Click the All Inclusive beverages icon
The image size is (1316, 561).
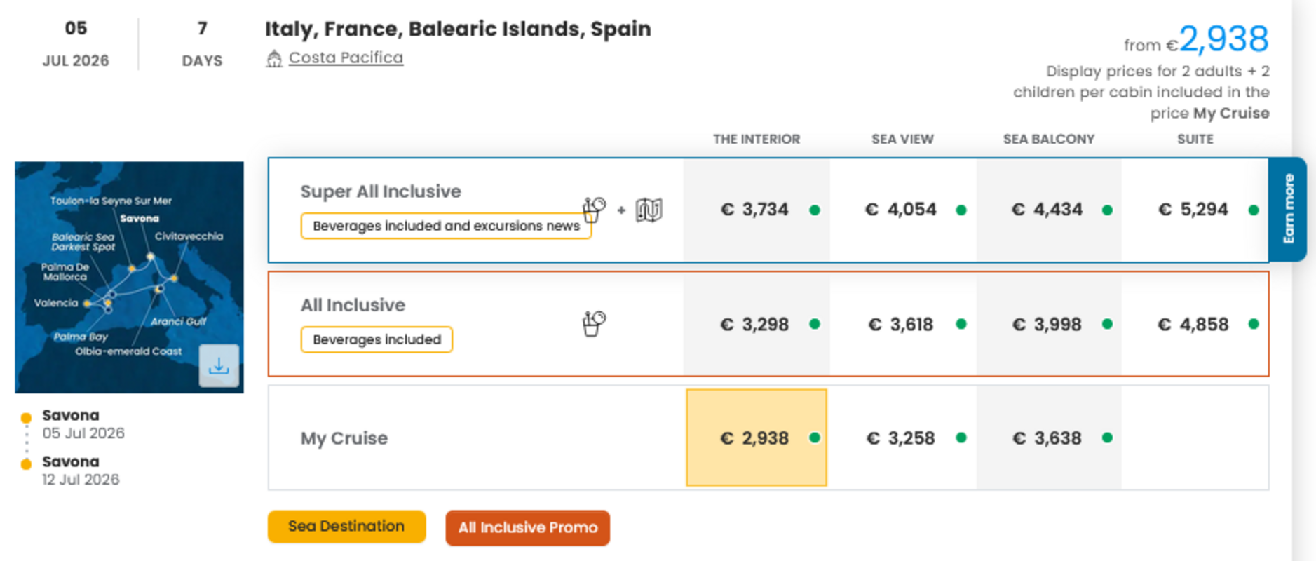tap(594, 323)
